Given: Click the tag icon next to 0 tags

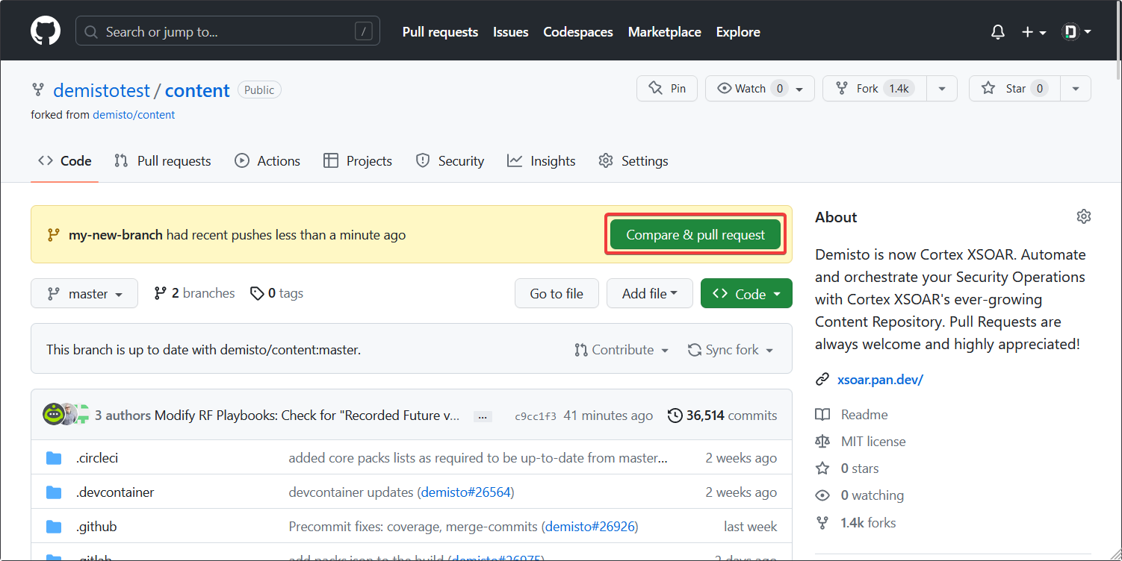Looking at the screenshot, I should tap(257, 294).
